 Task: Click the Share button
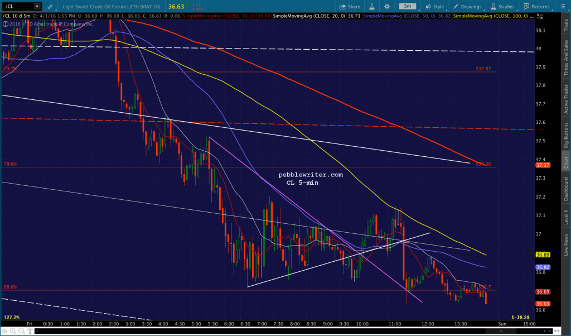350,7
